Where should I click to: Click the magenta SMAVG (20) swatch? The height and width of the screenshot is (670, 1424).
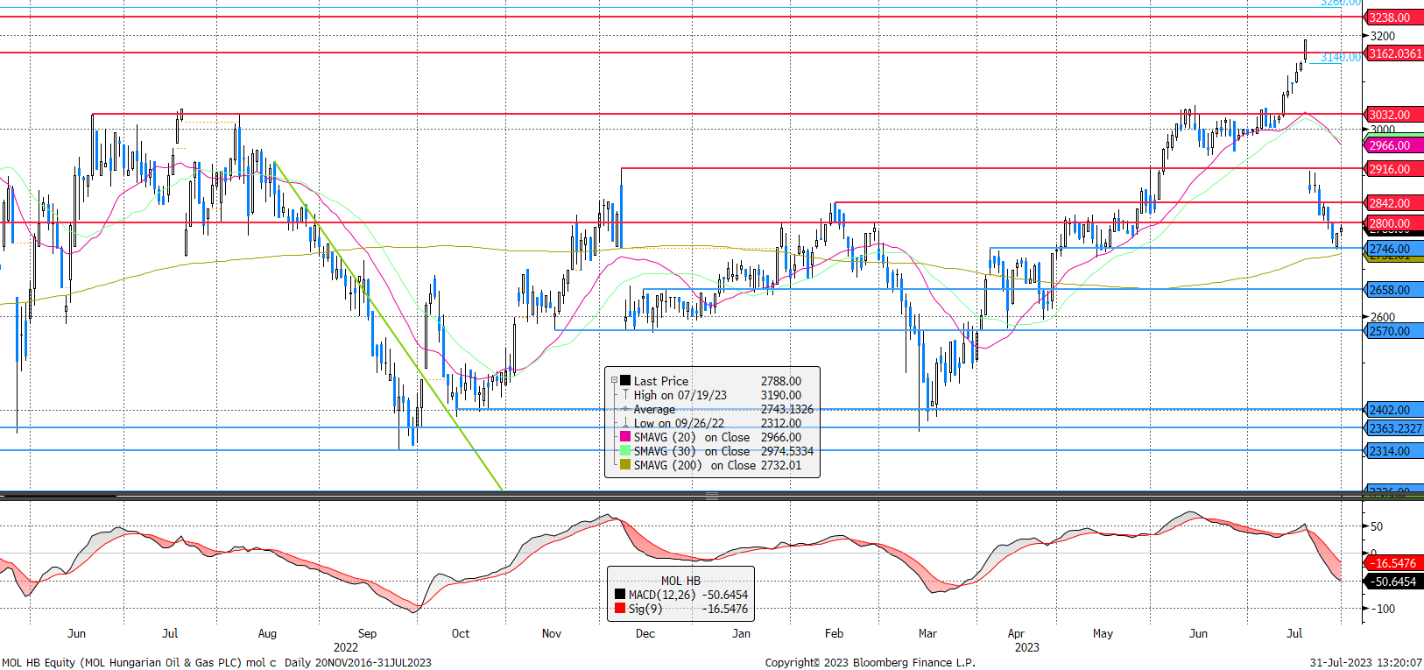pyautogui.click(x=625, y=436)
